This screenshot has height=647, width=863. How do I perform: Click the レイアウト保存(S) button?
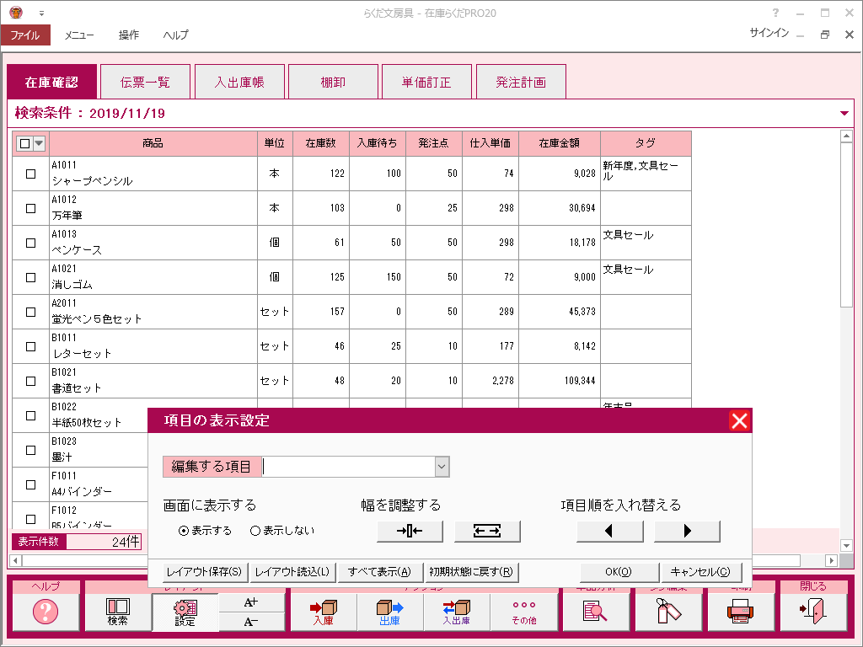[x=203, y=572]
